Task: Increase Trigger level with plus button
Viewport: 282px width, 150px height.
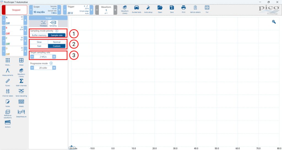Action: click(91, 10)
